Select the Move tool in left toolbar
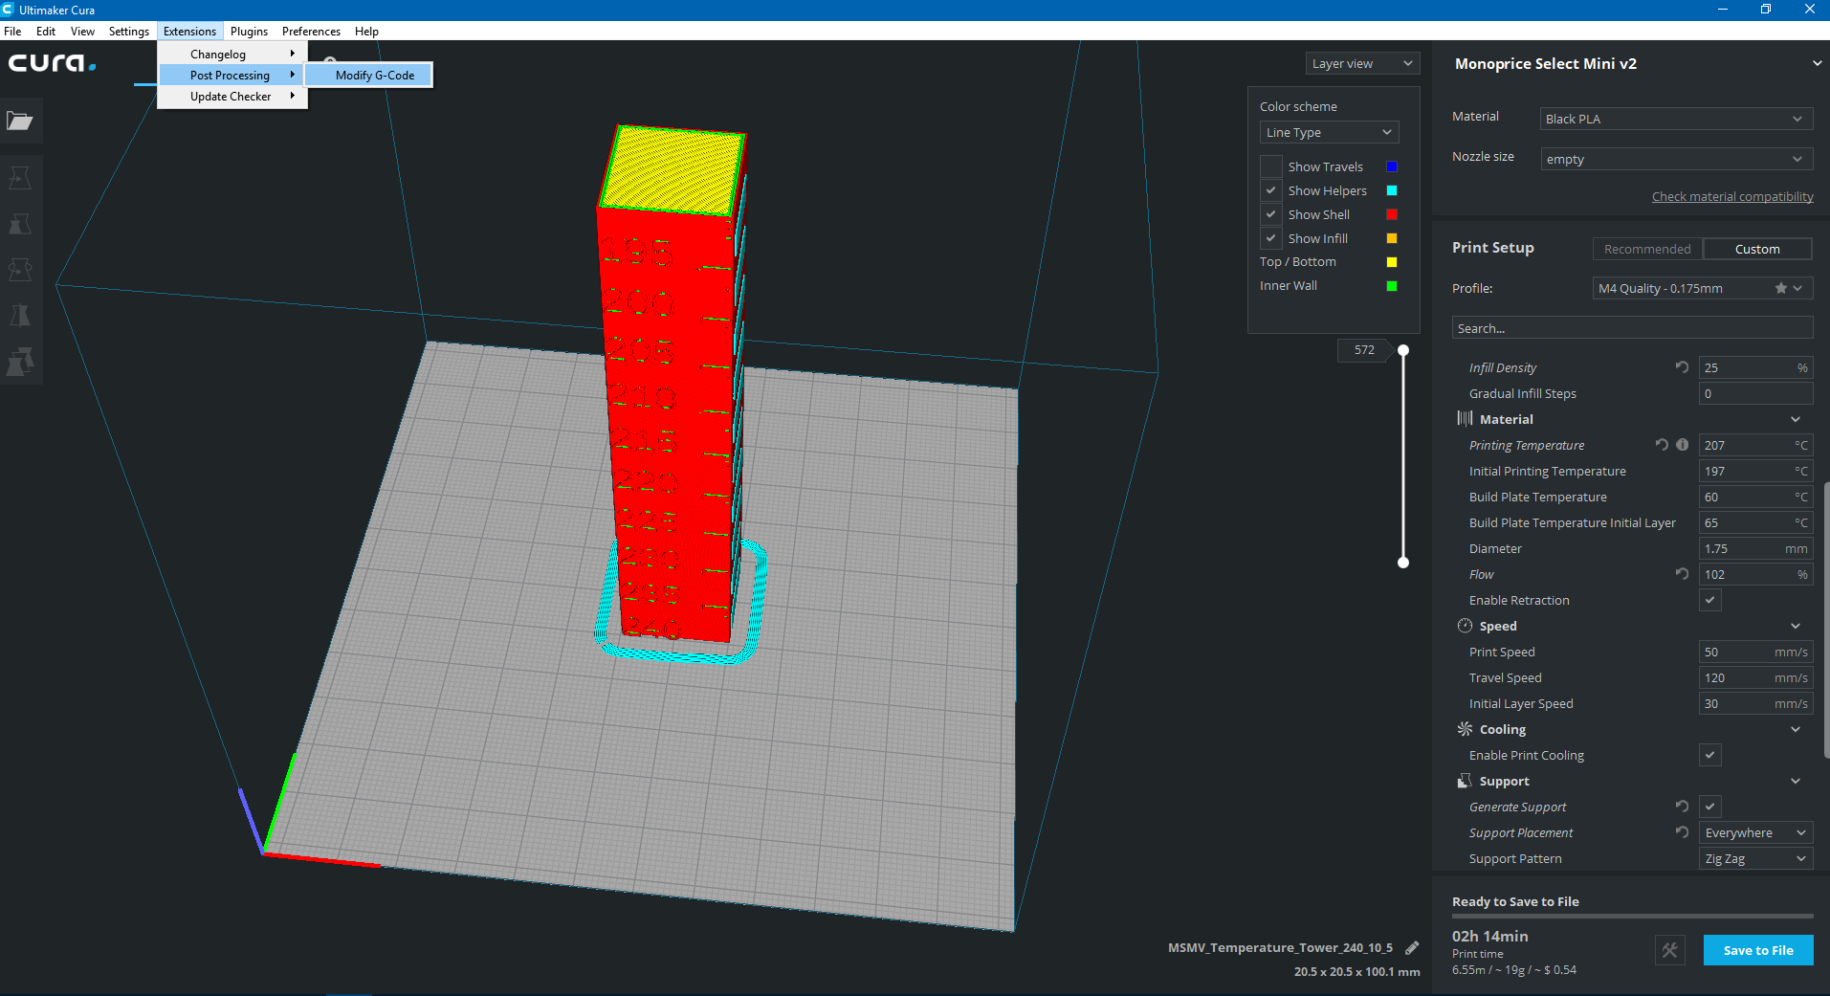This screenshot has width=1830, height=996. point(20,178)
